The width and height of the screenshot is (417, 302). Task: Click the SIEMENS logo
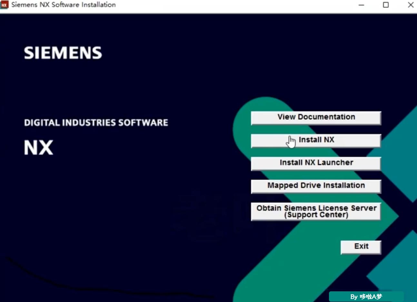63,53
